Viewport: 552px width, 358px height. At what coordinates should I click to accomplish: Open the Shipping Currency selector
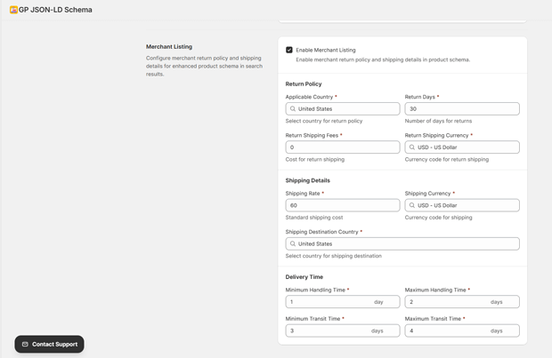[x=467, y=205]
